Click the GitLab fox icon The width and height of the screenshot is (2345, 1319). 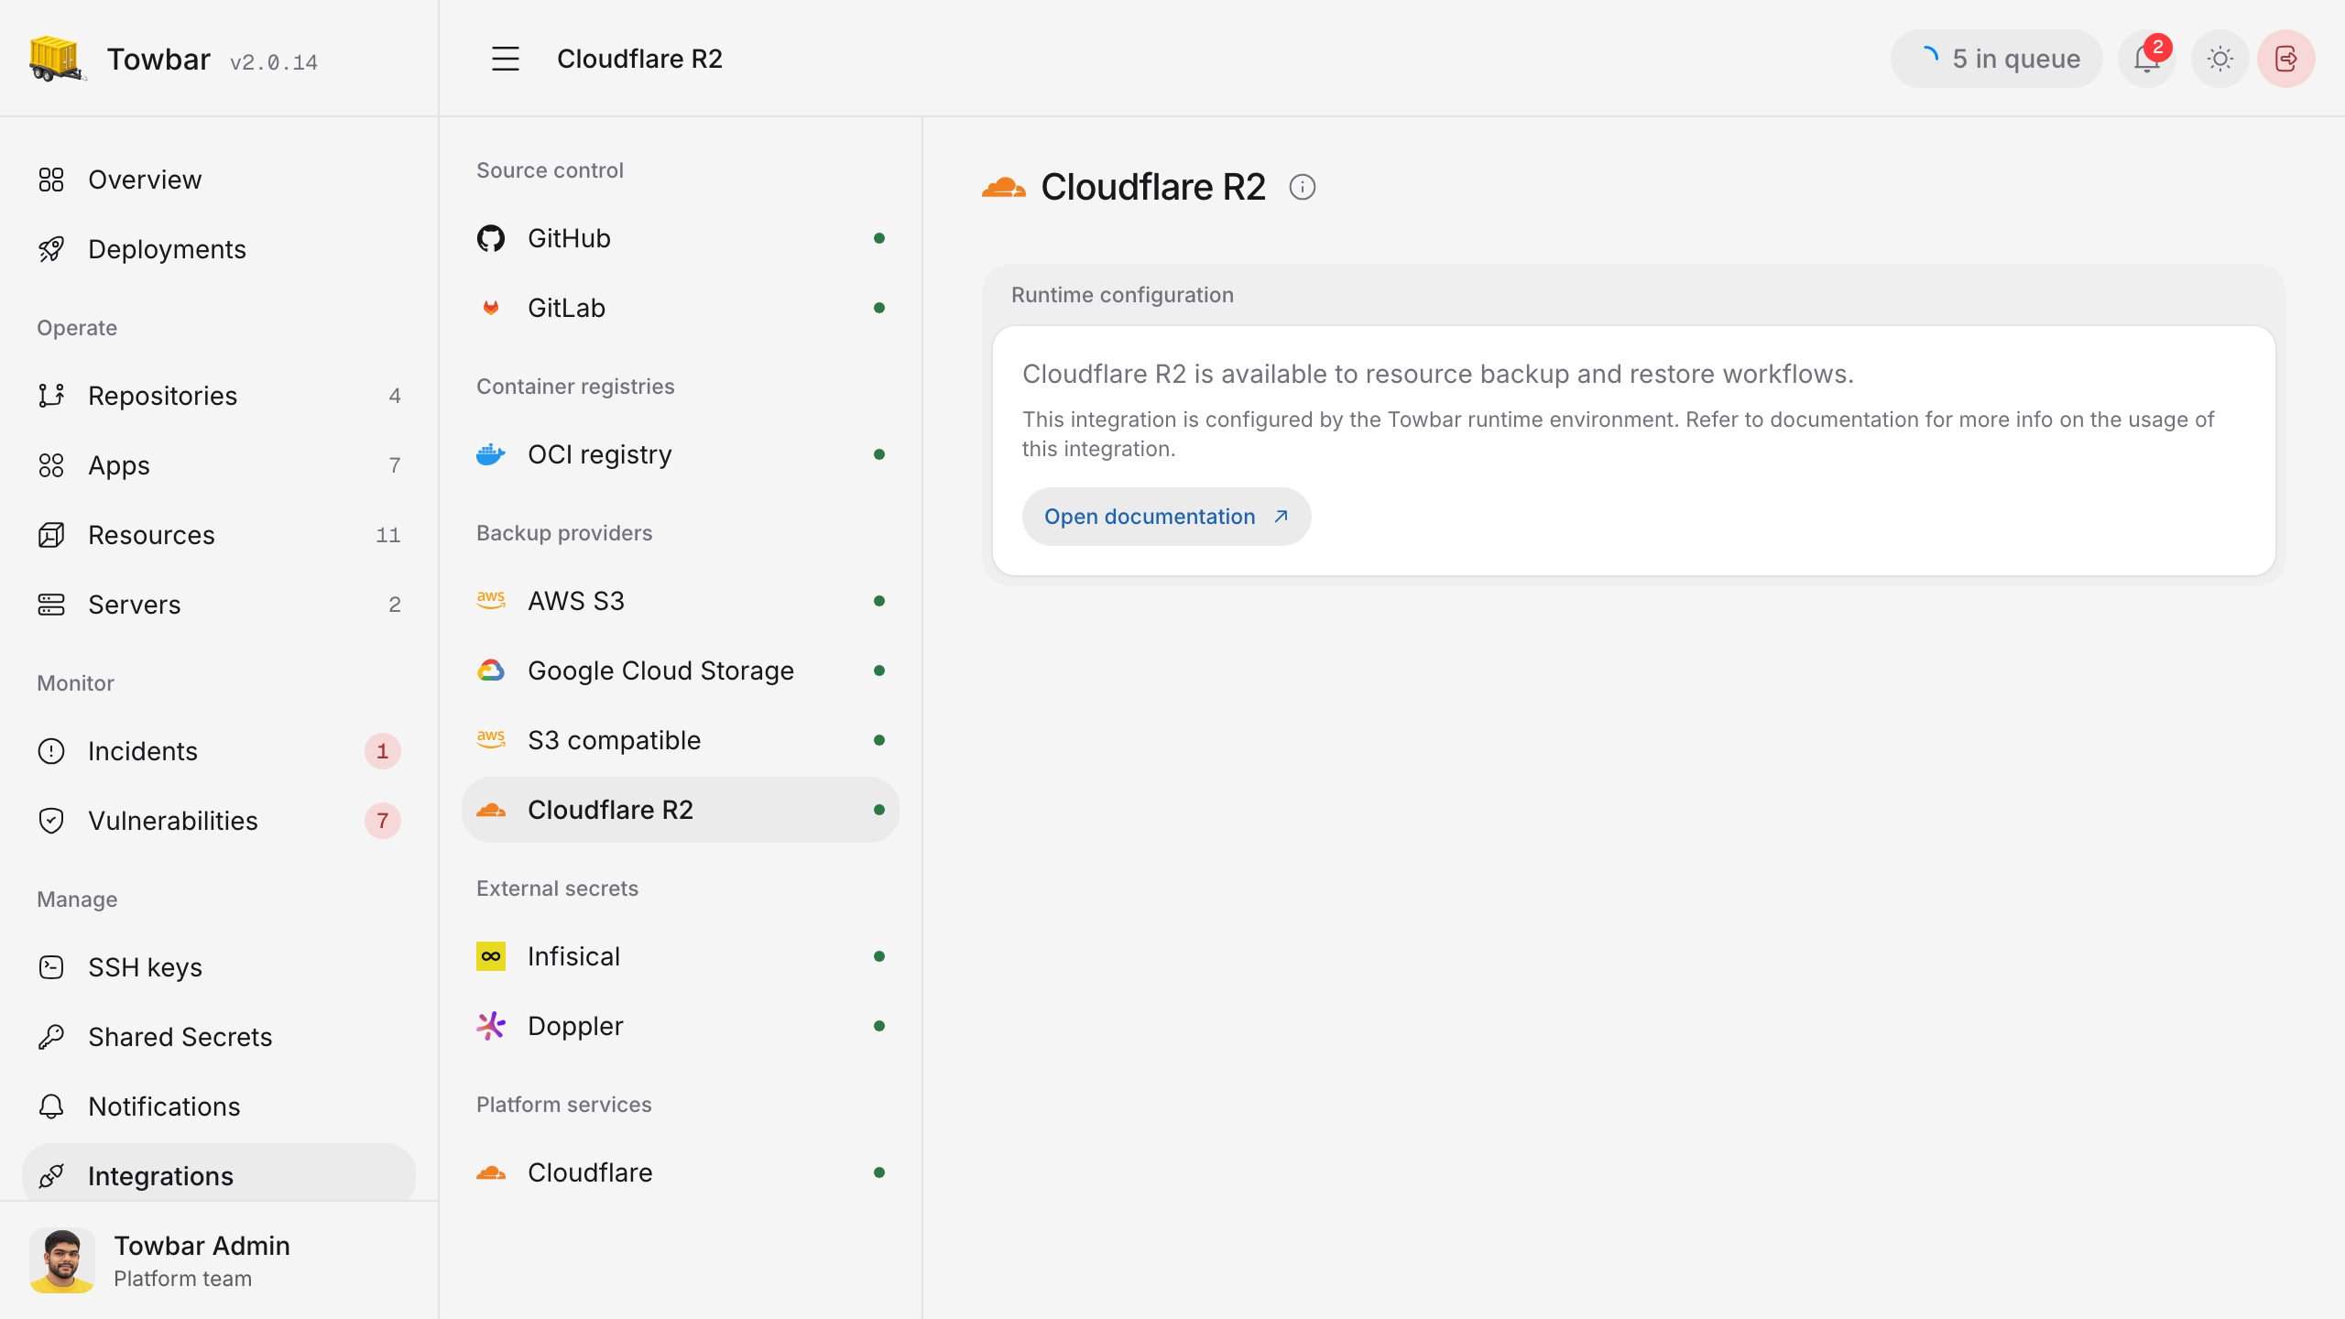[491, 308]
